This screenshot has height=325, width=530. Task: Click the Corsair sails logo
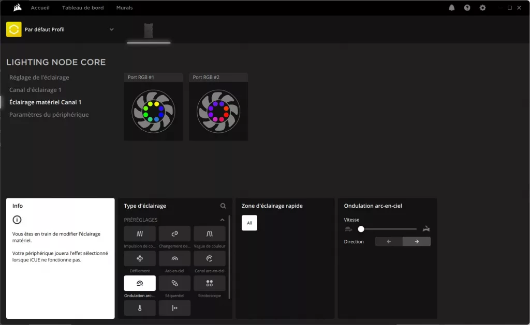tap(17, 7)
